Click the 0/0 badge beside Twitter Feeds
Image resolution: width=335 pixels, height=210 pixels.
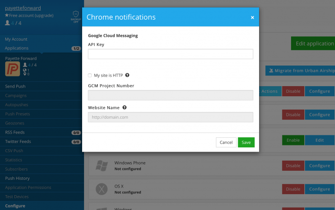tap(76, 142)
